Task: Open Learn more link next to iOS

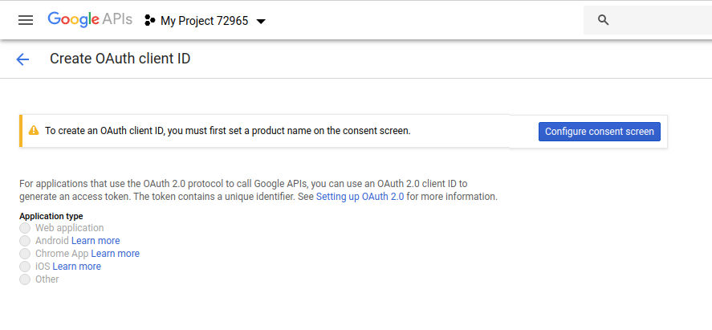Action: coord(77,267)
